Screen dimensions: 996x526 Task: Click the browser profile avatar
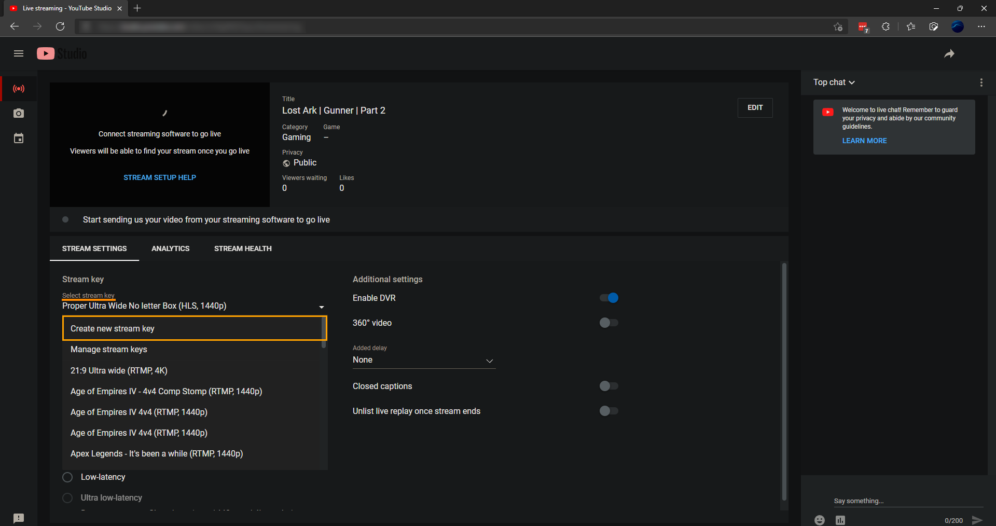(958, 26)
